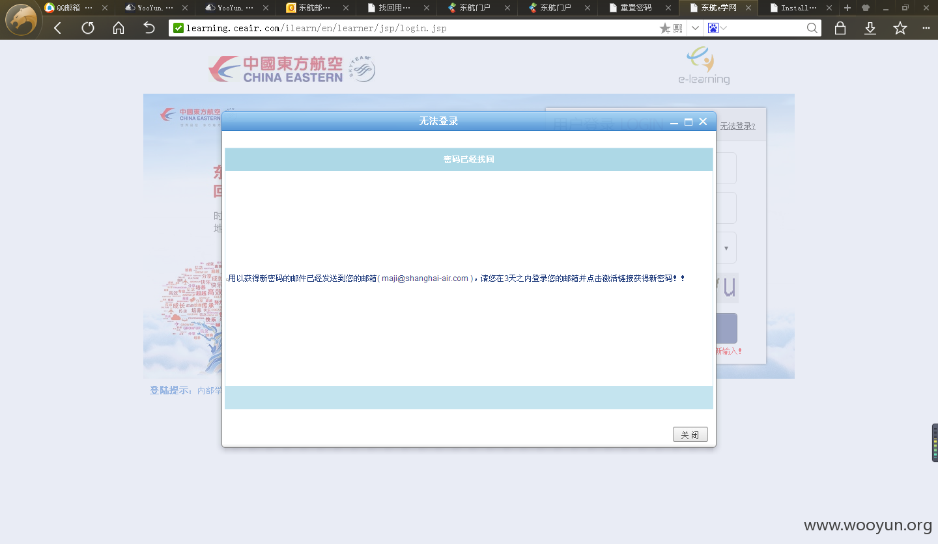Open the QR code icon in address bar
This screenshot has height=544, width=938.
(677, 28)
